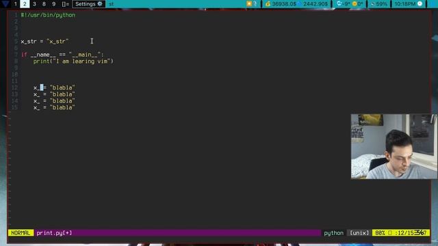Click the print.py[+] filename in statusline

coord(54,233)
